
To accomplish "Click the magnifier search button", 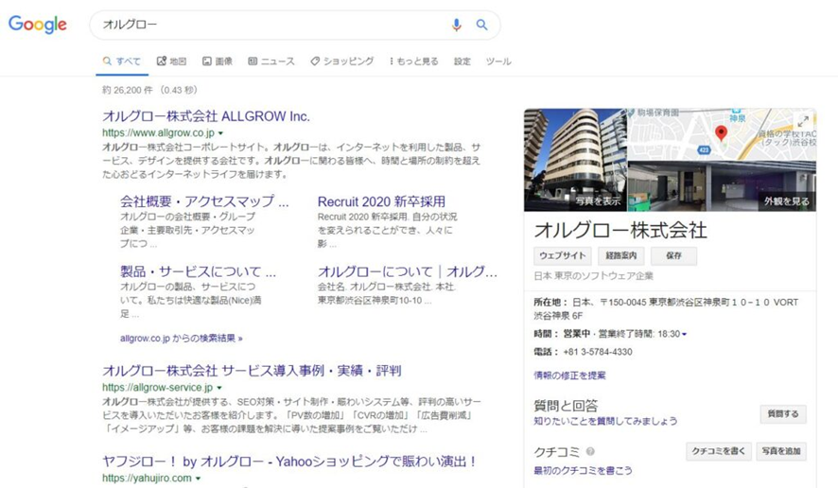I will (481, 25).
